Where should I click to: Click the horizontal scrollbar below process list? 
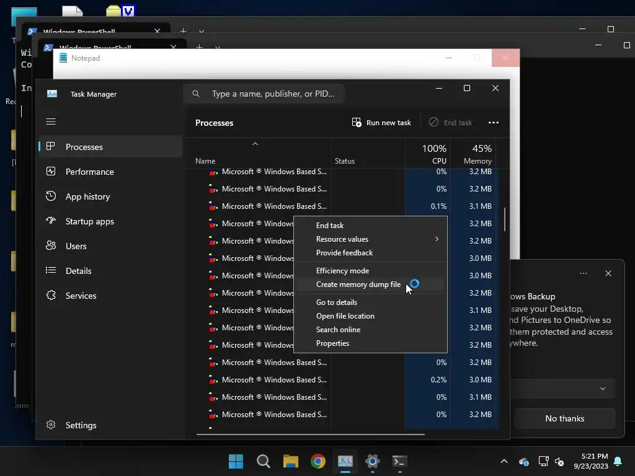tap(310, 434)
